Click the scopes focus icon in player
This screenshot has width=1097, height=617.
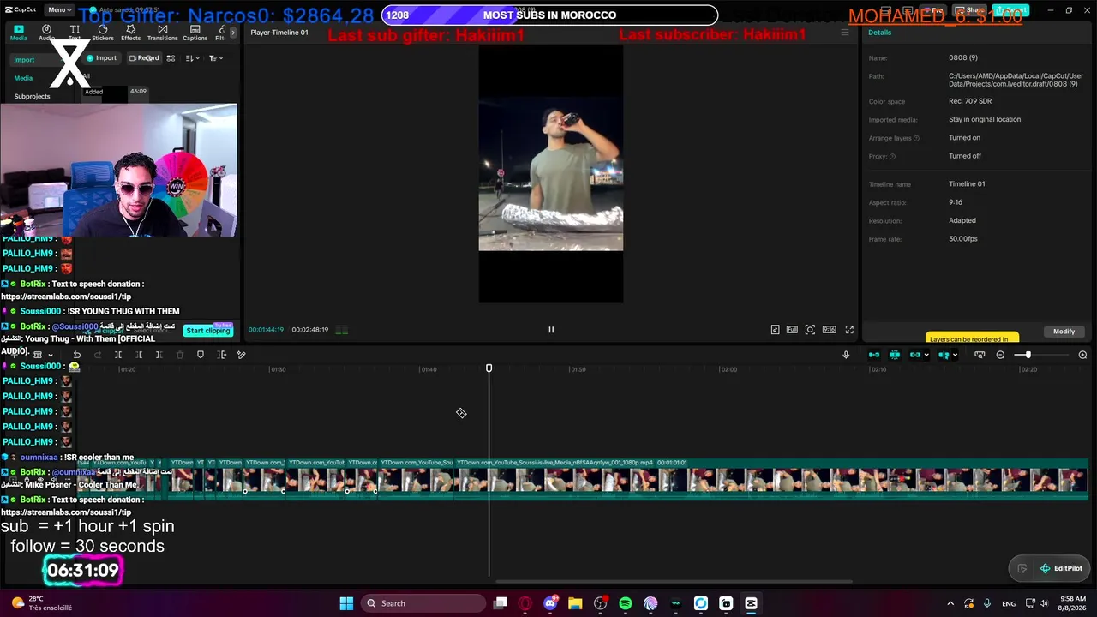[x=810, y=329]
